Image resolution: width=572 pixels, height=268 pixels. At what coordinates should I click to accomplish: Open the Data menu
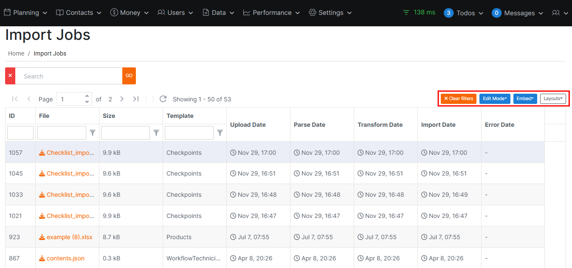pyautogui.click(x=218, y=12)
